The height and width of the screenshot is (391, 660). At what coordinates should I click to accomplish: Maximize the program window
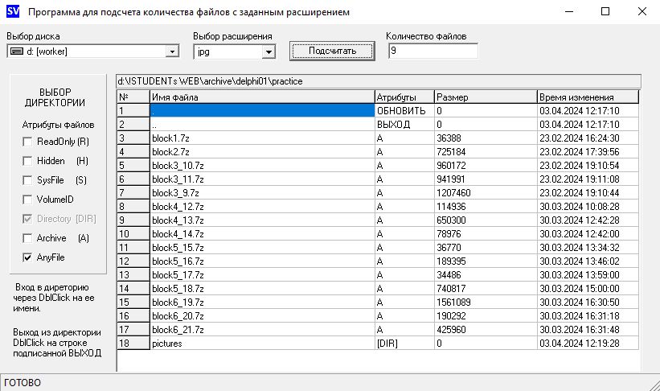[605, 13]
